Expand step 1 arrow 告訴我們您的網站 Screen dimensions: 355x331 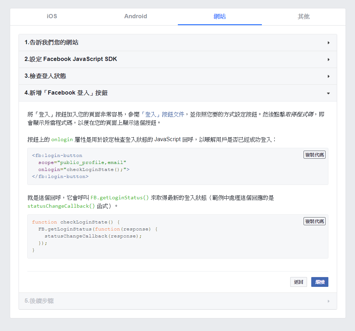[x=328, y=43]
